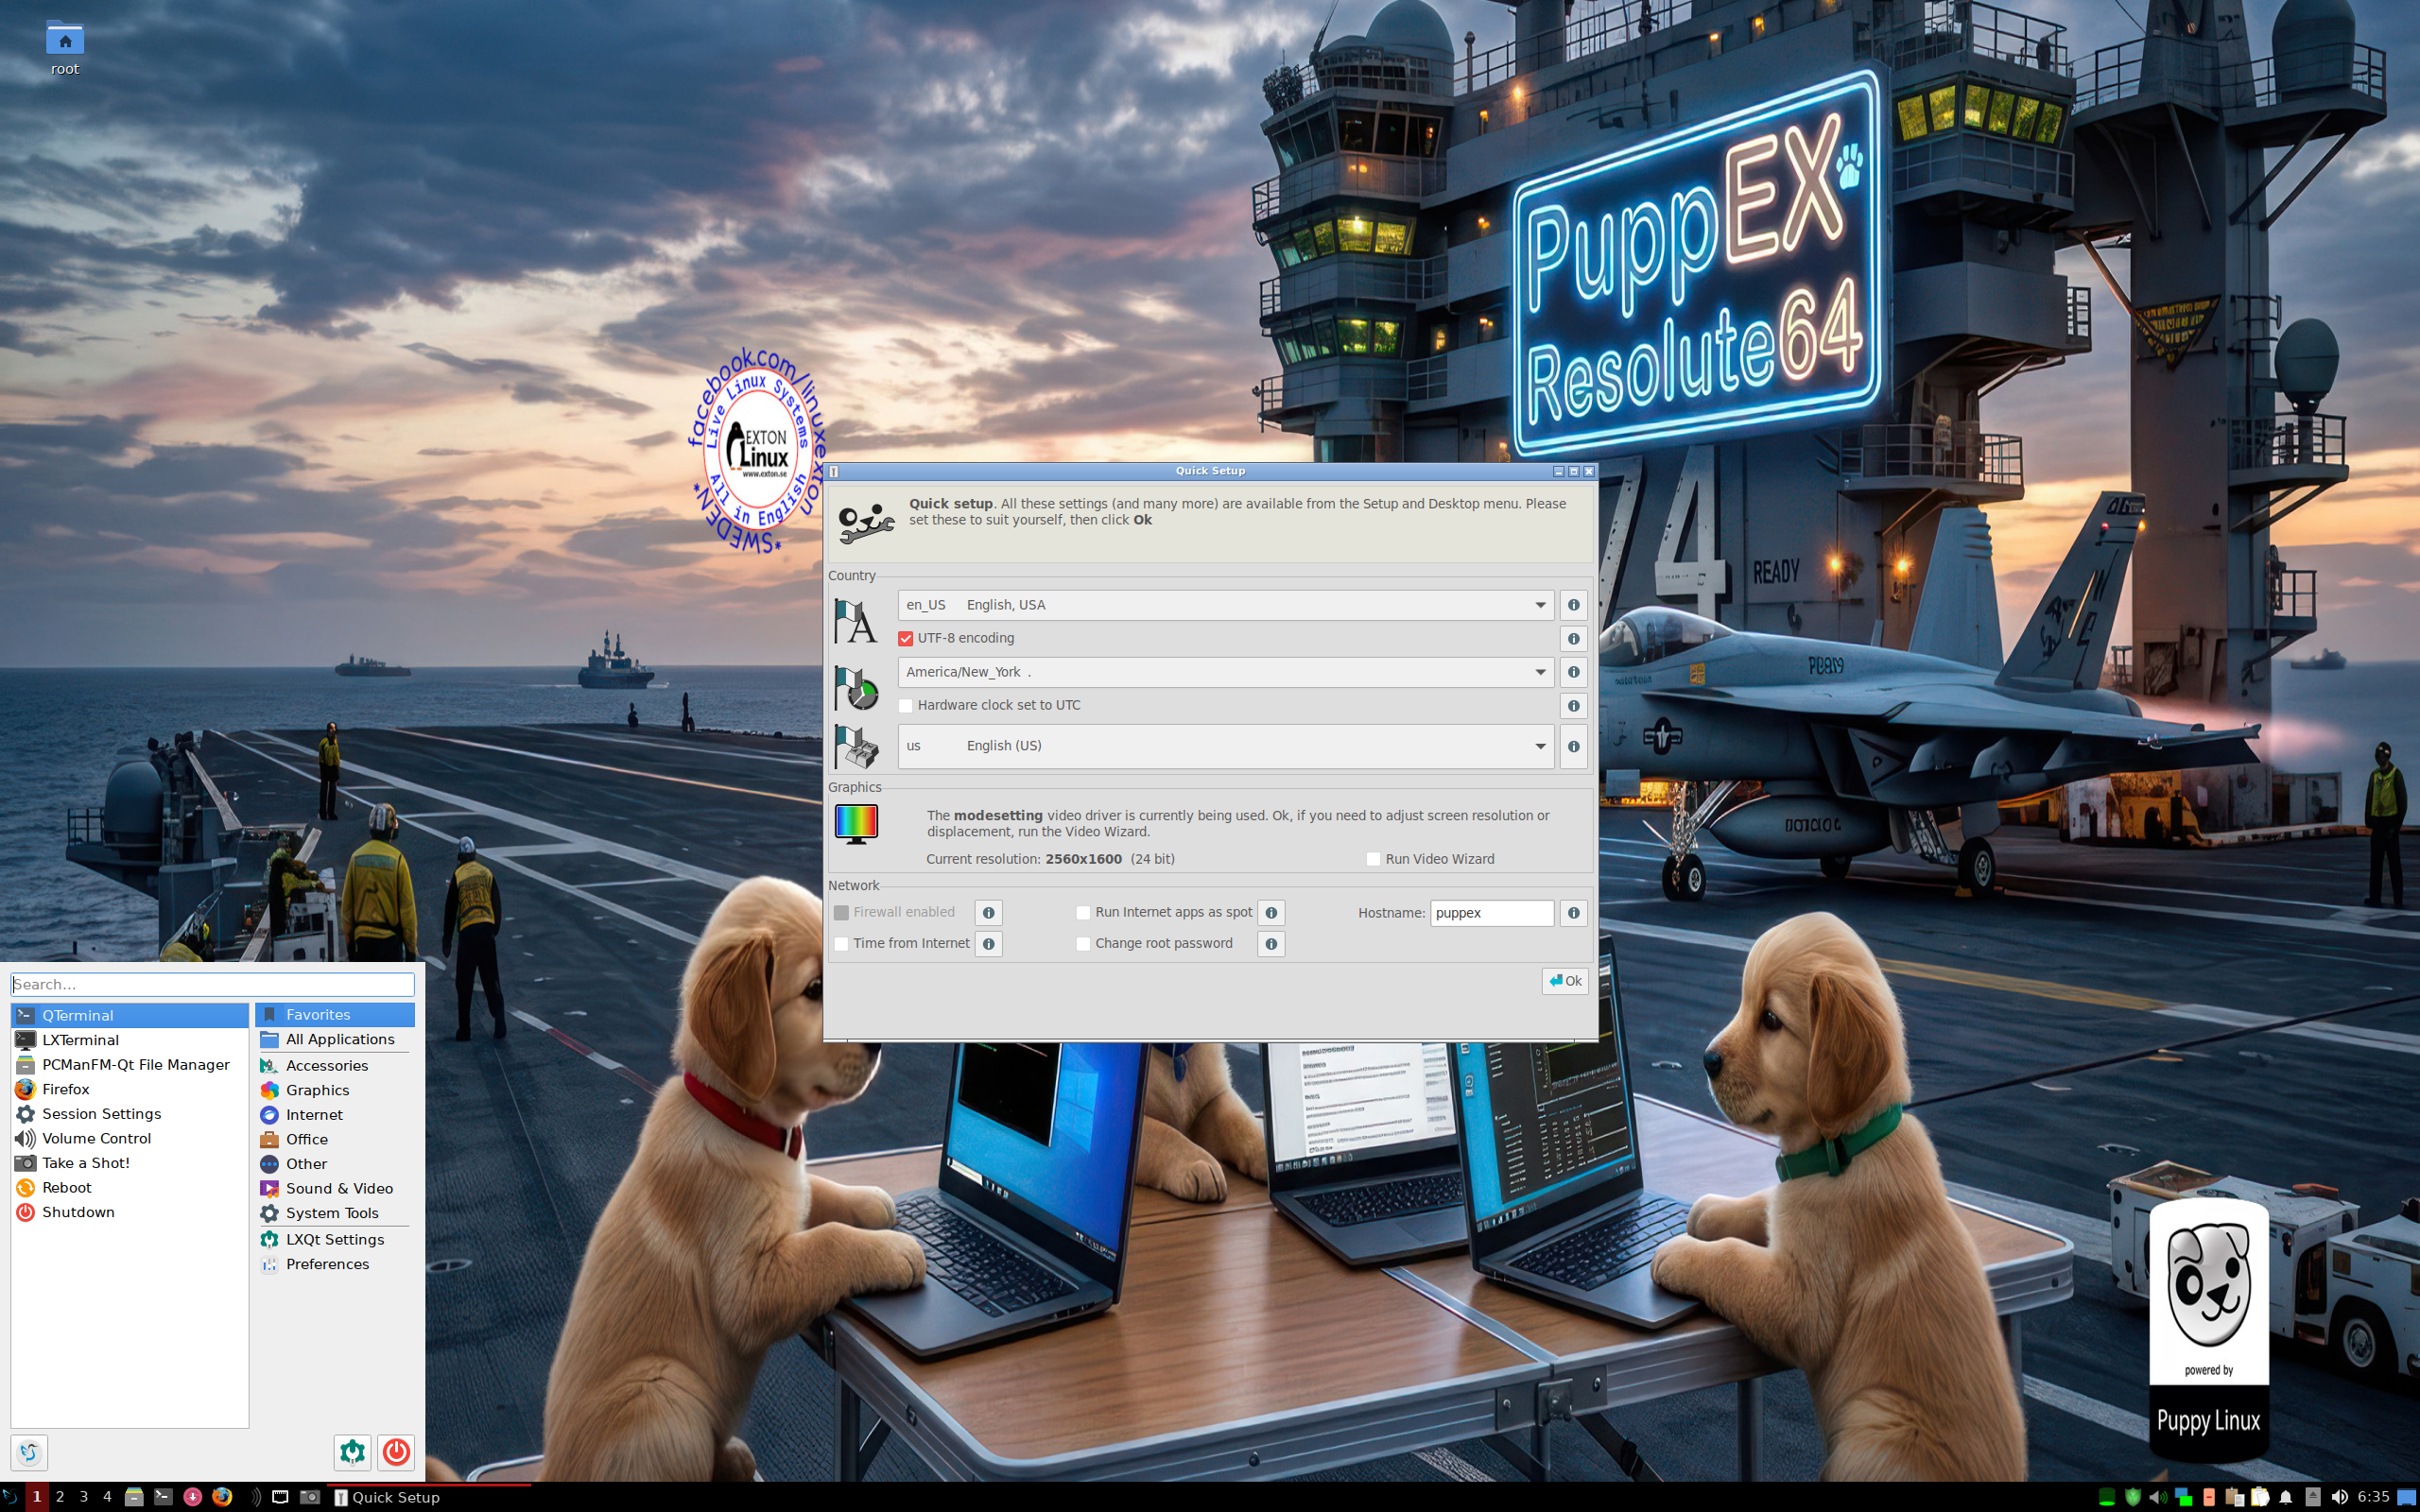Open the Sound & Video category

[335, 1189]
